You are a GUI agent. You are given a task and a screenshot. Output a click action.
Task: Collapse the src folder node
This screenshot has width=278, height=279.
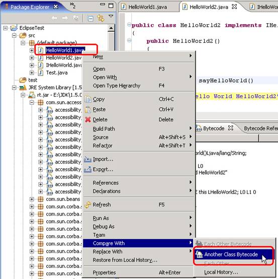(x=14, y=36)
